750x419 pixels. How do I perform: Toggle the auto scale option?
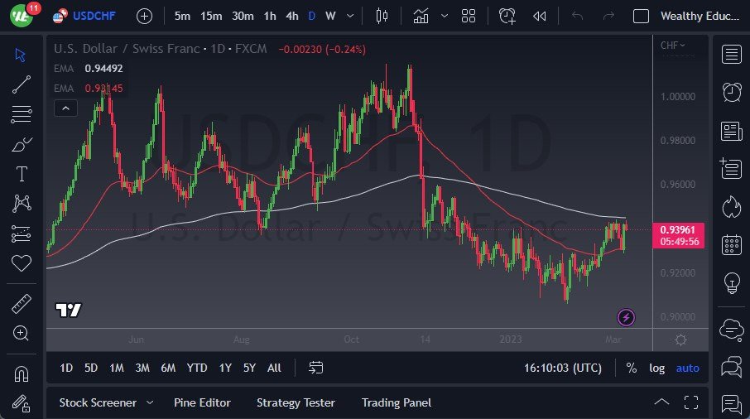687,368
